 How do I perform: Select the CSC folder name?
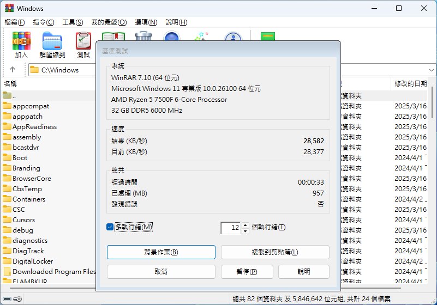[19, 209]
